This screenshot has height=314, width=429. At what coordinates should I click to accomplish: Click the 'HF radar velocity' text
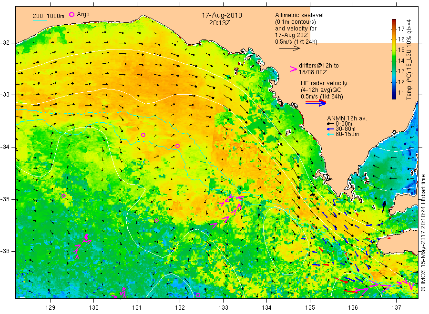pyautogui.click(x=324, y=83)
